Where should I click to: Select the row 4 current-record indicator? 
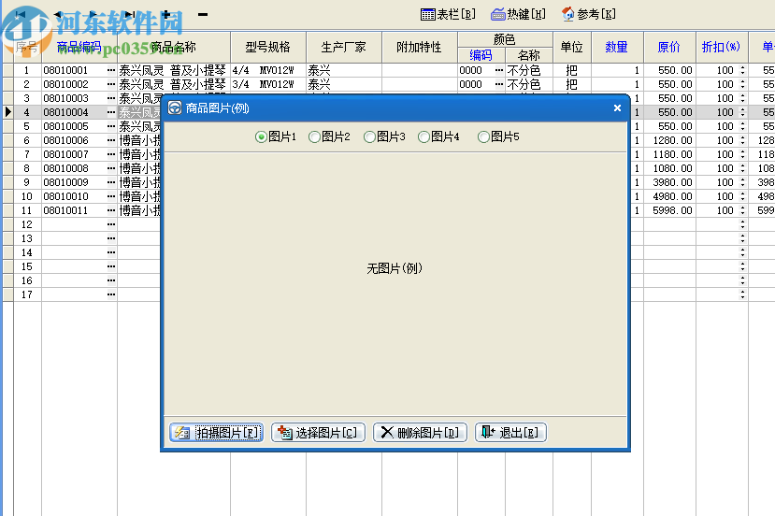7,112
